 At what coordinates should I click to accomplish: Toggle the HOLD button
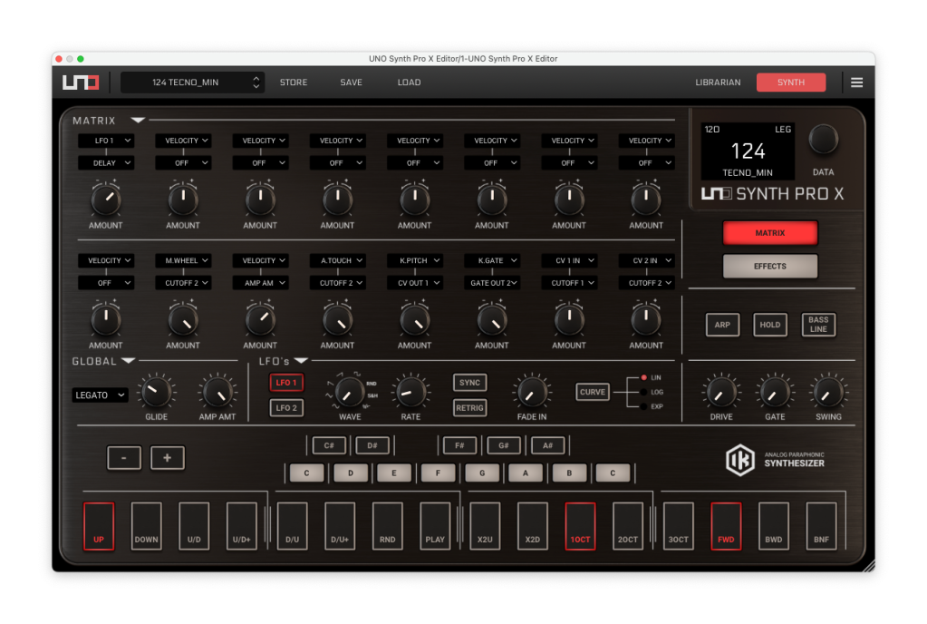click(770, 325)
